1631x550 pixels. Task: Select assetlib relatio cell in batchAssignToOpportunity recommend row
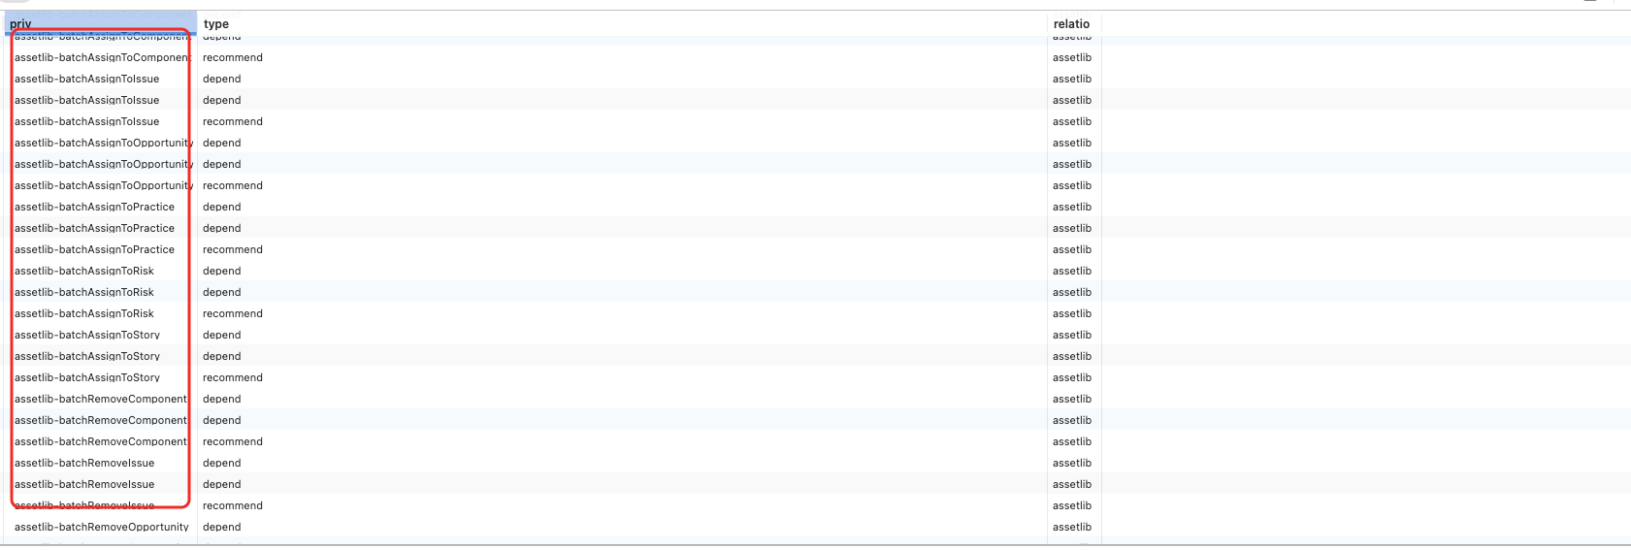[1072, 185]
